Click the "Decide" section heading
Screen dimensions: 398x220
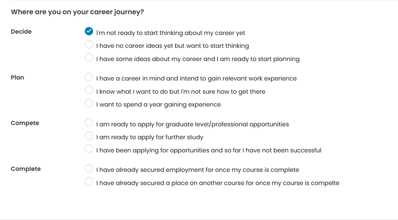tap(21, 32)
